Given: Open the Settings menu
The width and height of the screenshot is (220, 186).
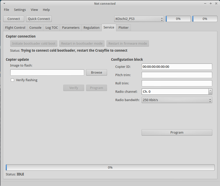Looking at the screenshot, I should (20, 10).
